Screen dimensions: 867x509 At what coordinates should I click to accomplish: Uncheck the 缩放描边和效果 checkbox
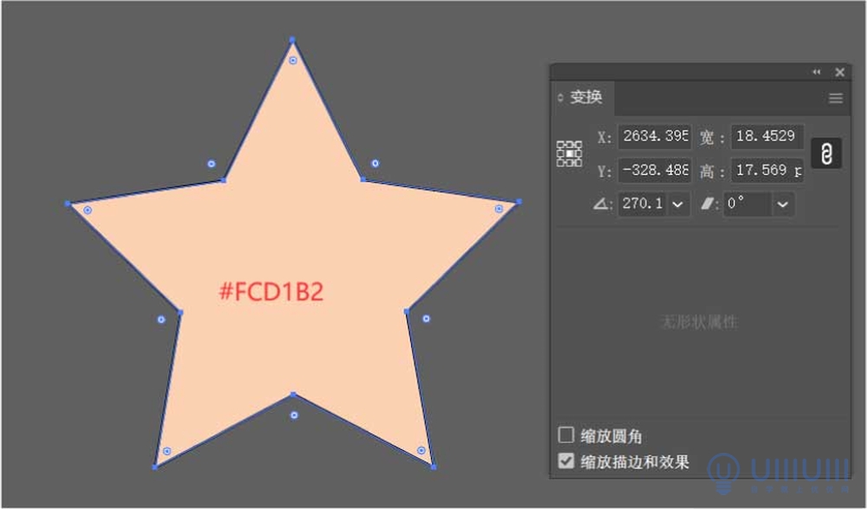click(x=565, y=461)
